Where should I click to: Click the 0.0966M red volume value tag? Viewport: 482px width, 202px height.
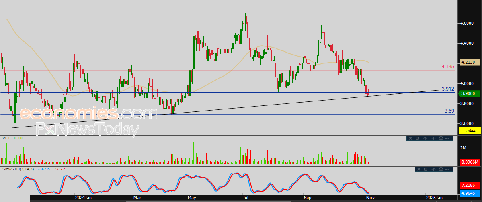coord(470,162)
